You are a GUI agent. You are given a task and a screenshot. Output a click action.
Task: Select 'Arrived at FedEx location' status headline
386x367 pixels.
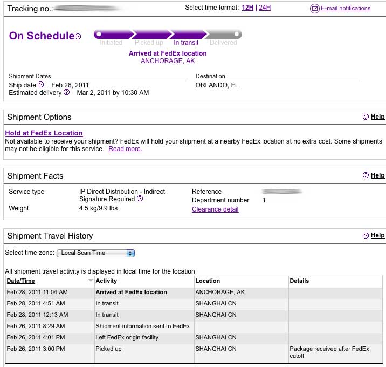point(168,53)
